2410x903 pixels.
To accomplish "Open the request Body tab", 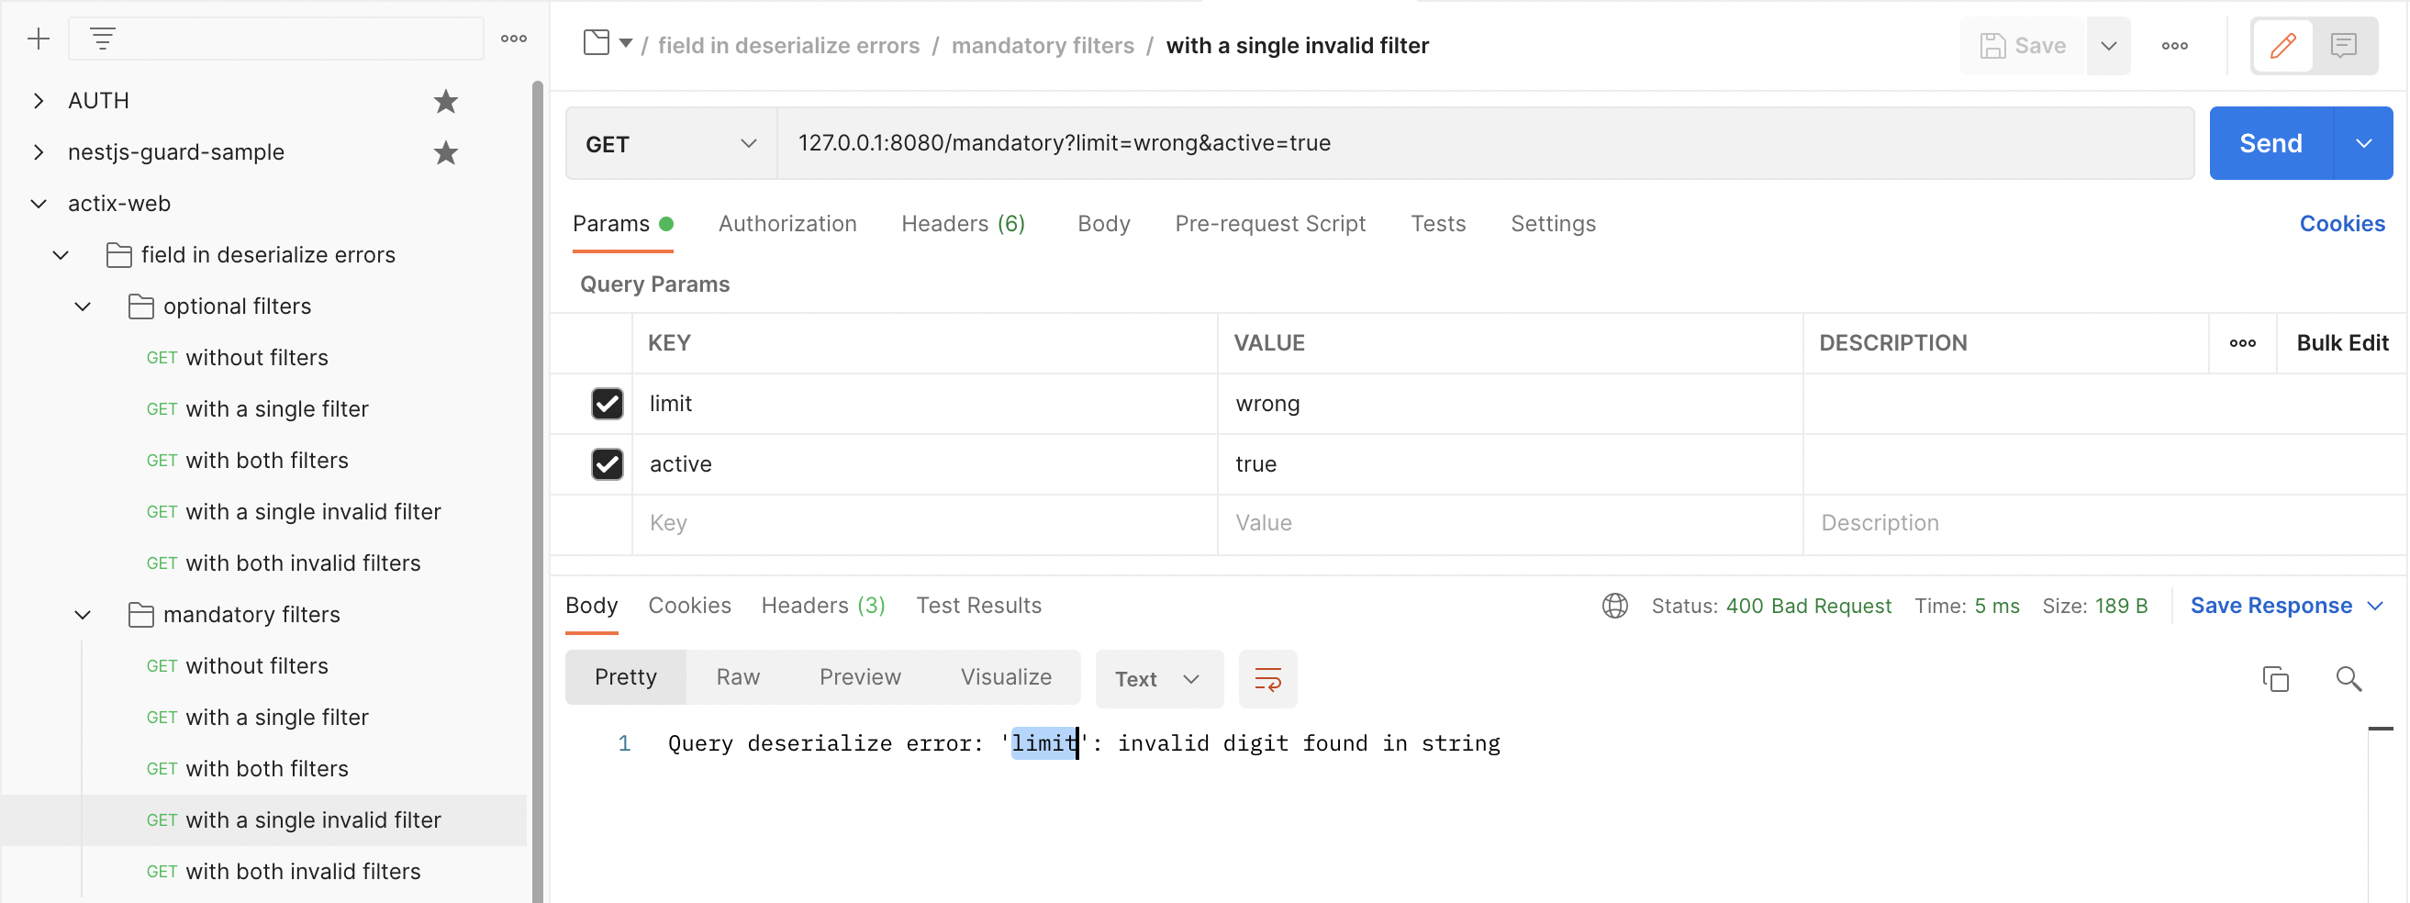I will click(x=1103, y=225).
